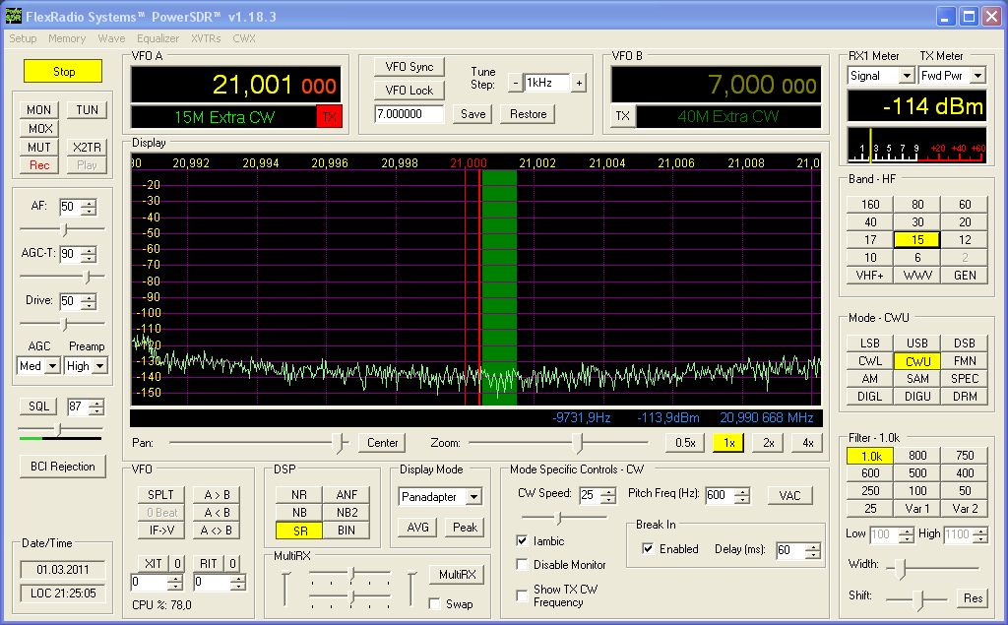Image resolution: width=1008 pixels, height=625 pixels.
Task: Set zoom to 4x
Action: tap(808, 442)
